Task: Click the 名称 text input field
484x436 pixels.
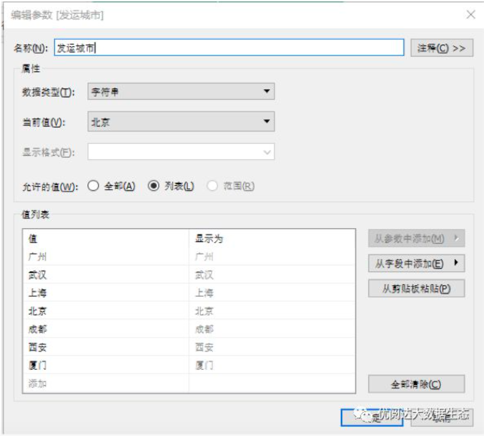Action: pyautogui.click(x=229, y=48)
